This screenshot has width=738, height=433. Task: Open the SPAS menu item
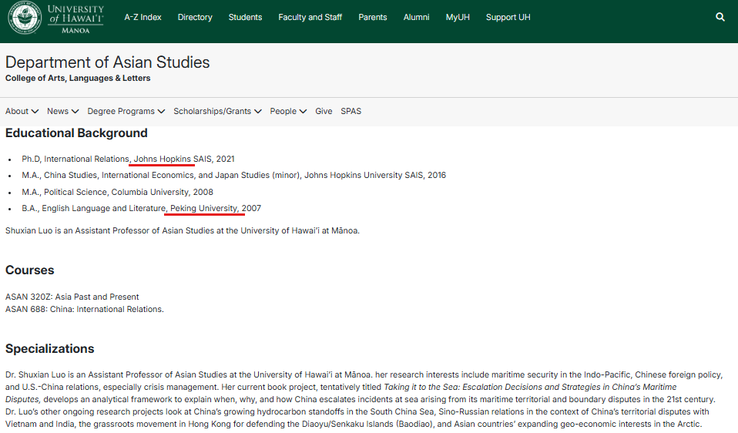tap(351, 111)
